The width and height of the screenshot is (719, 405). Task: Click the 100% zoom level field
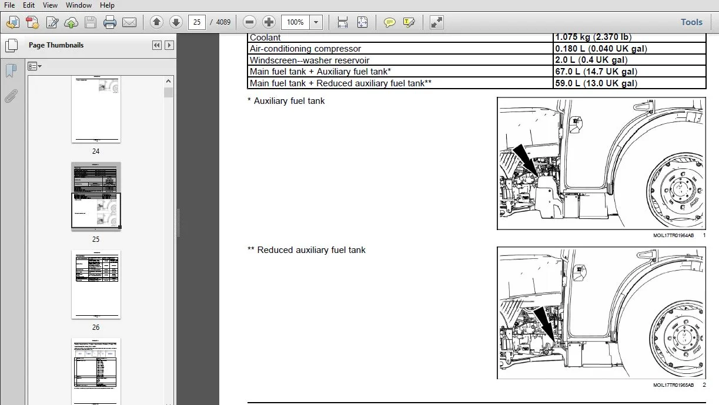click(295, 22)
